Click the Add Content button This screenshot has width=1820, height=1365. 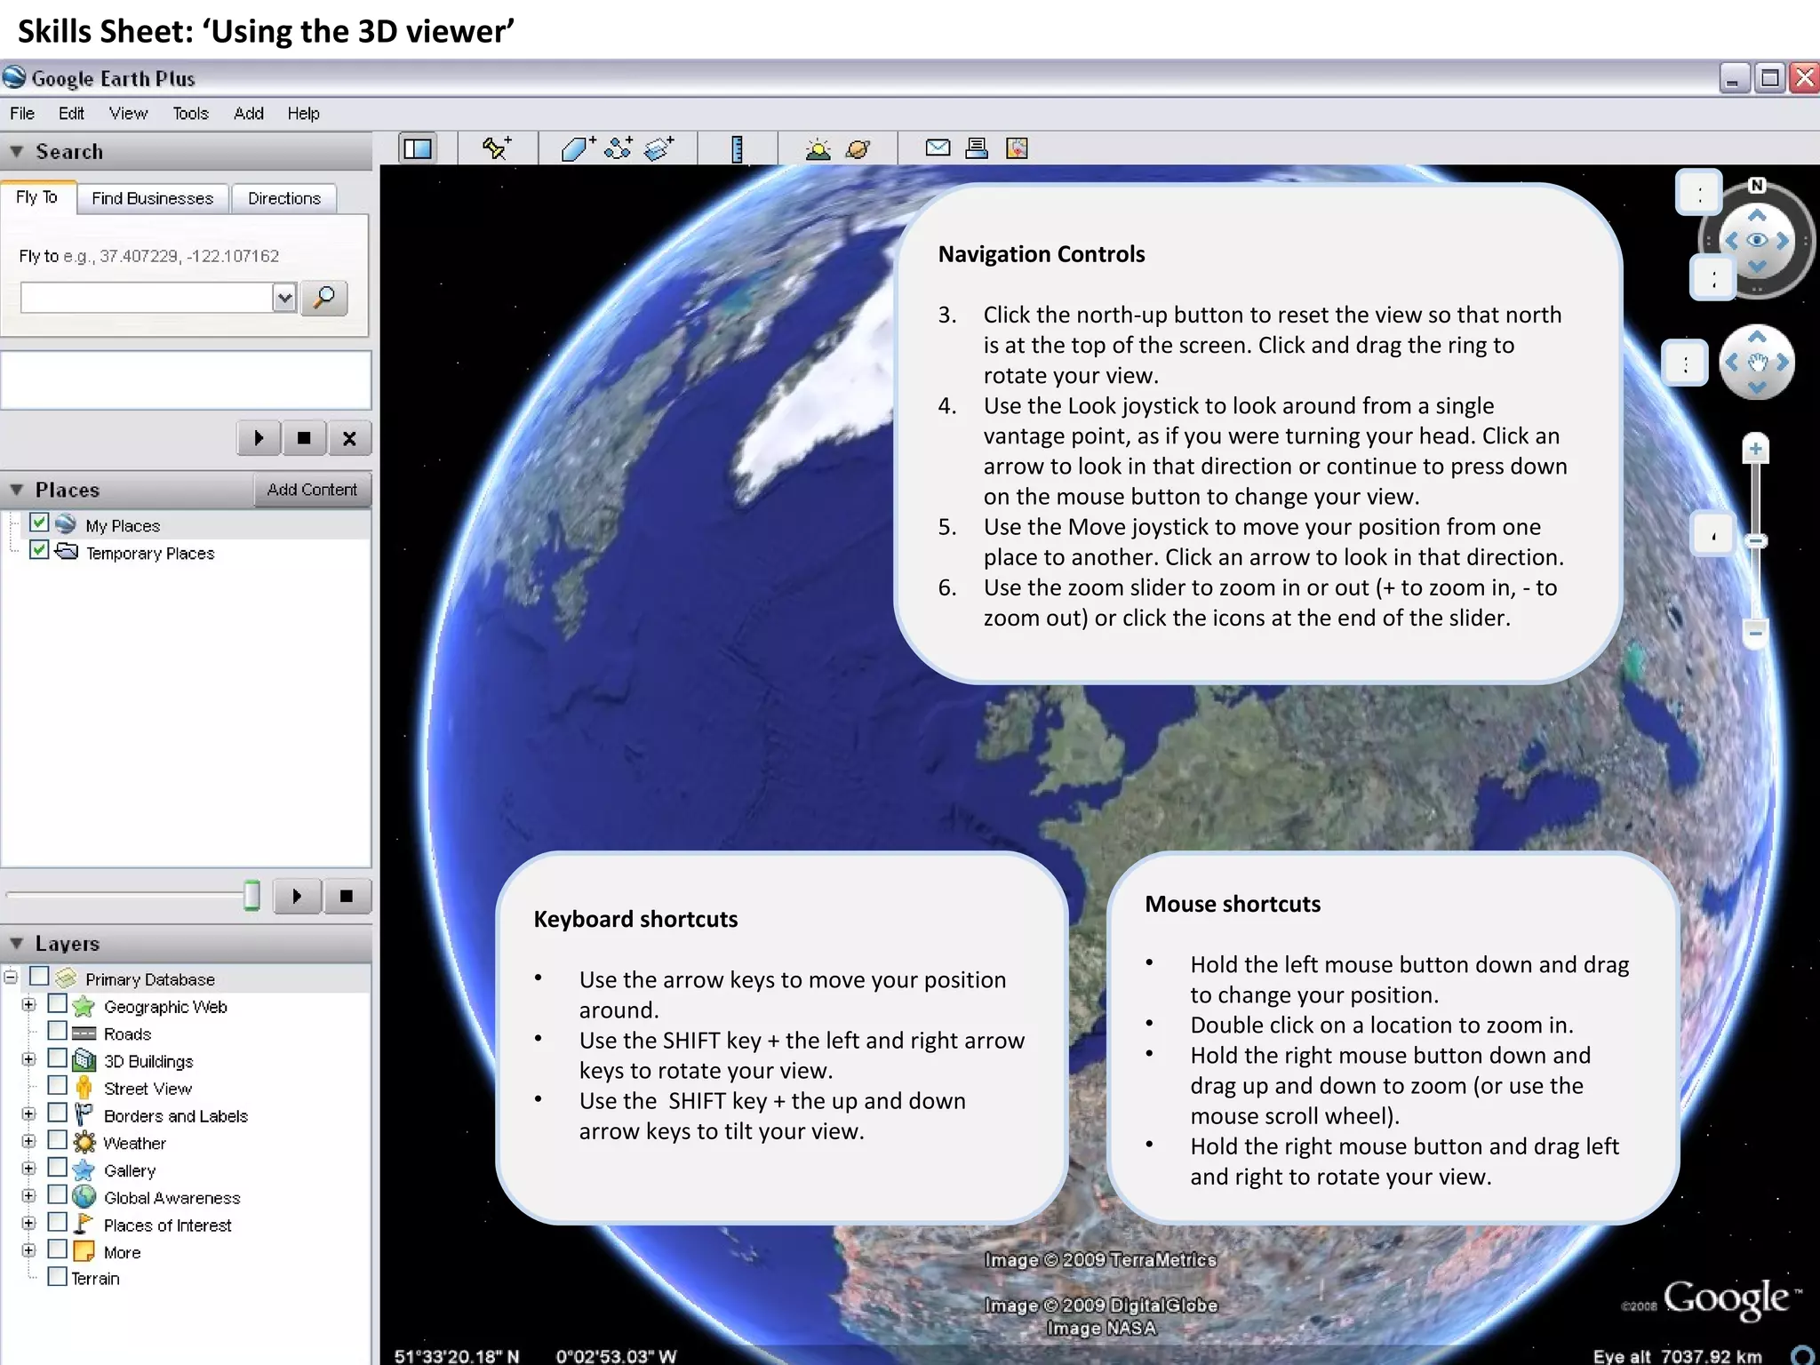point(312,490)
